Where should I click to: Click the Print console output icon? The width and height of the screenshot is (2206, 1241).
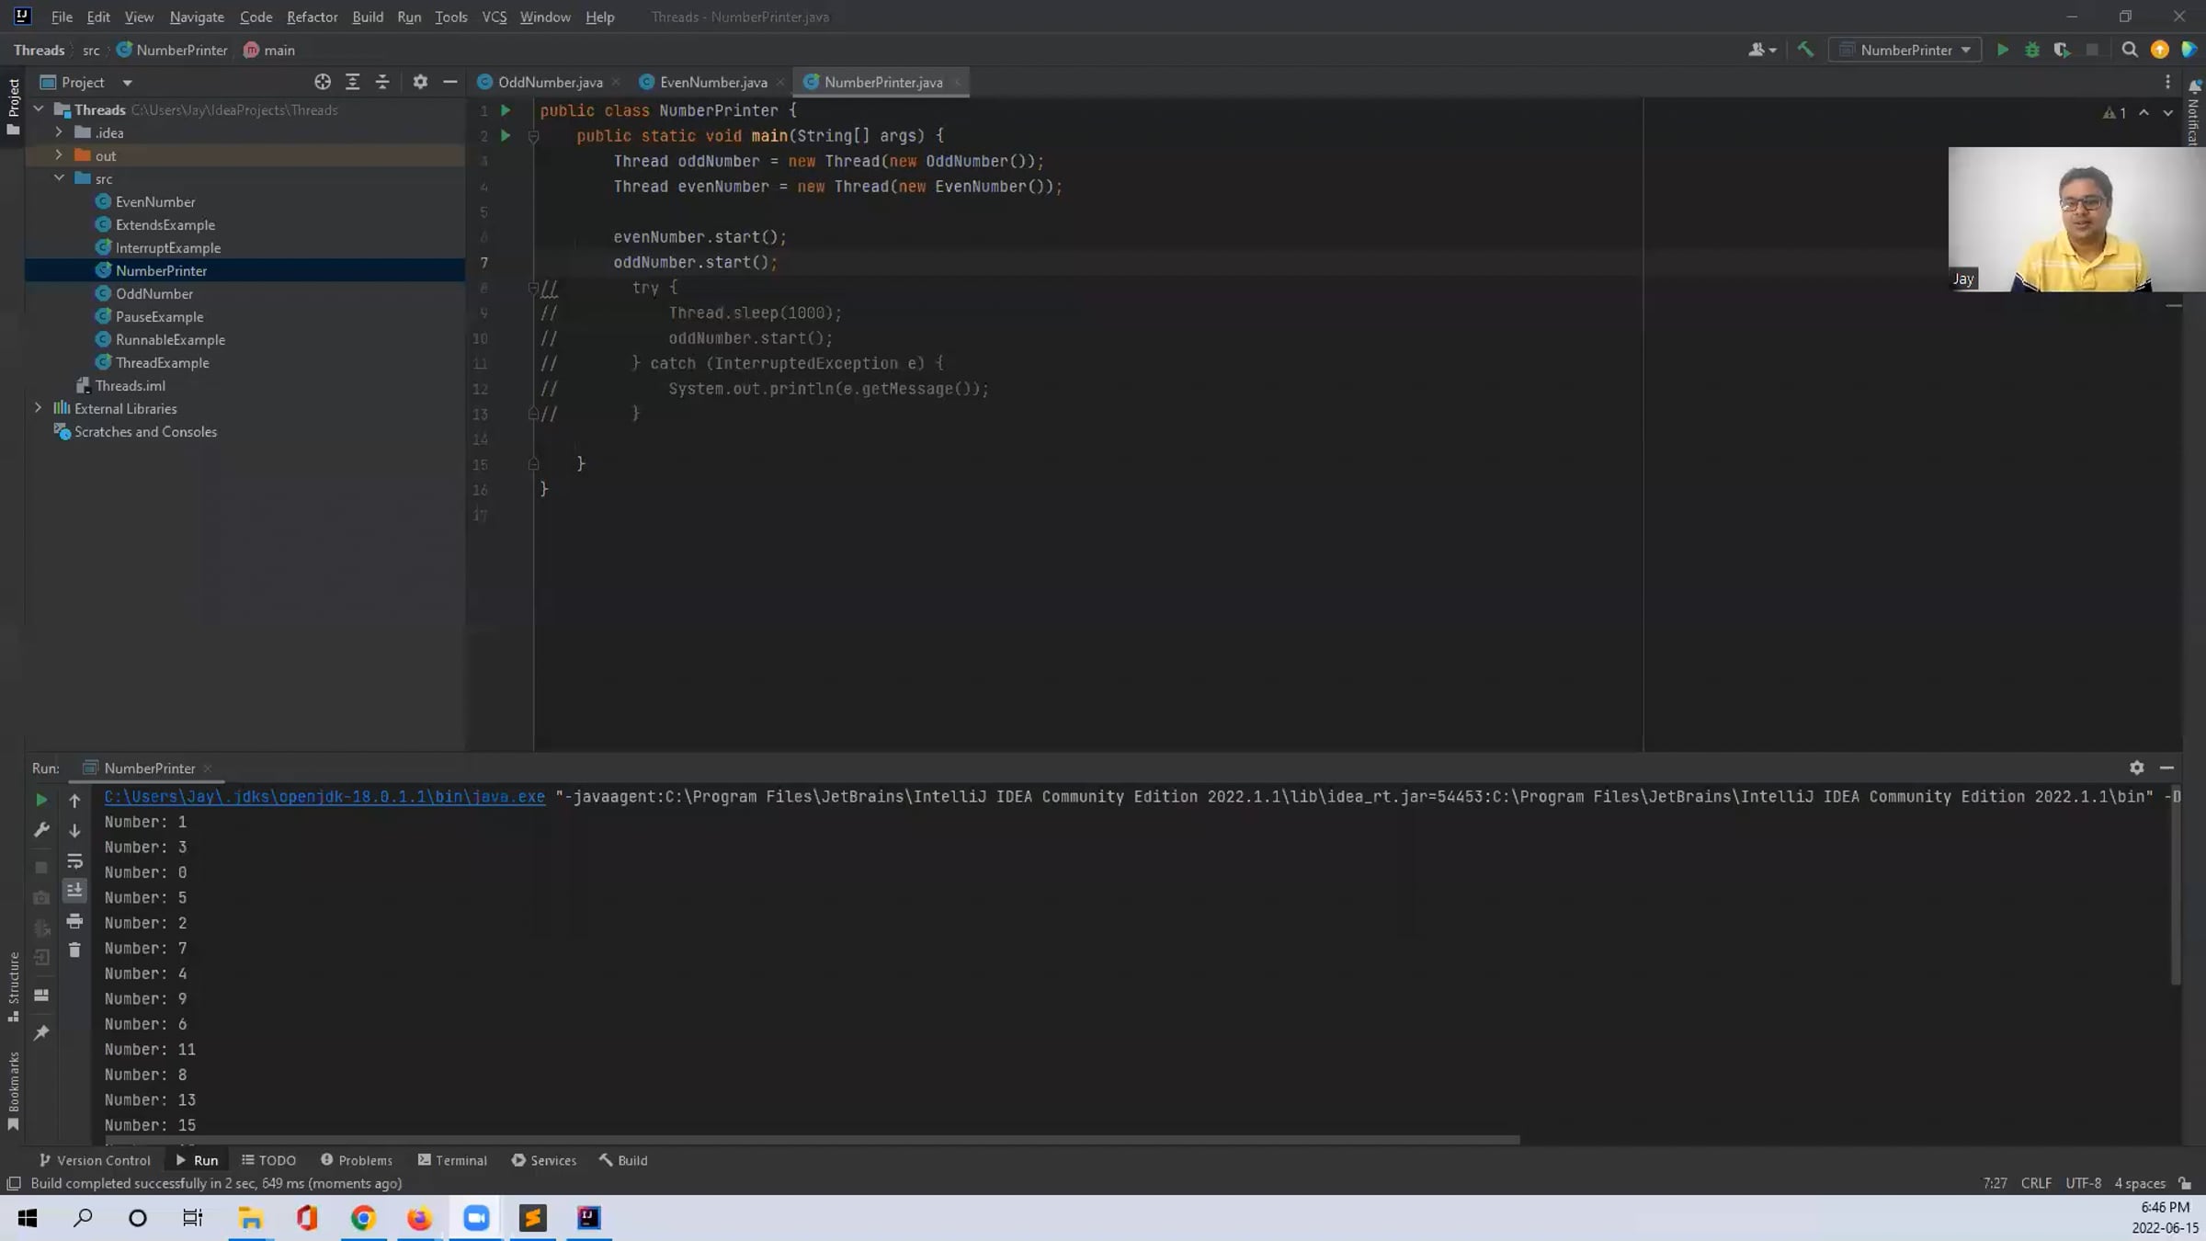74,921
